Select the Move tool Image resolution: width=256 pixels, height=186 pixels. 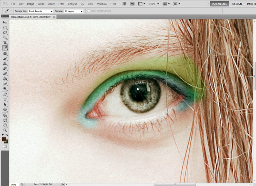click(x=5, y=23)
